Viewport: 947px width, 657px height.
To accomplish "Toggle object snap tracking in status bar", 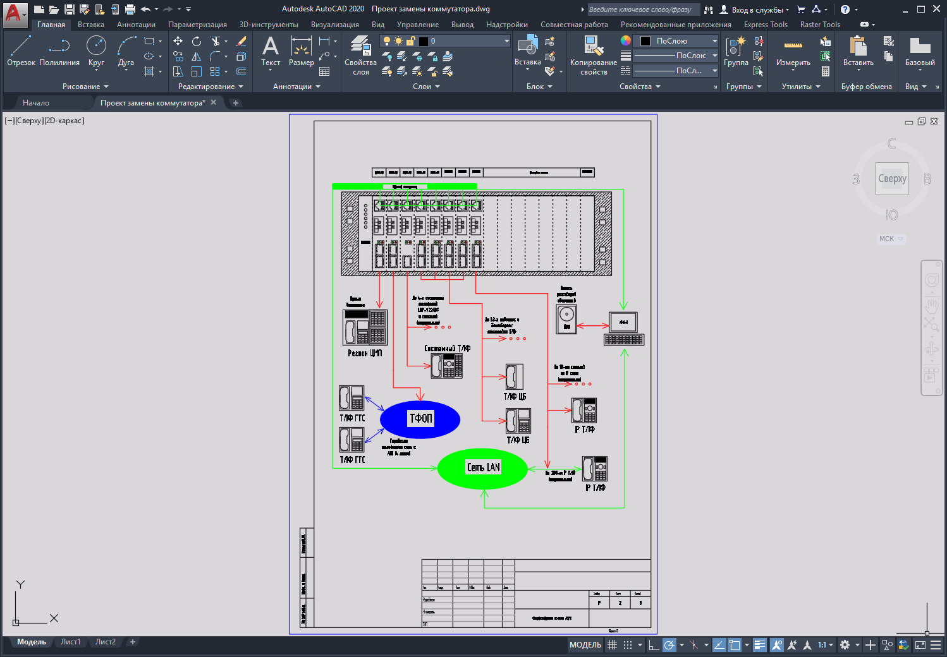I will tap(719, 645).
